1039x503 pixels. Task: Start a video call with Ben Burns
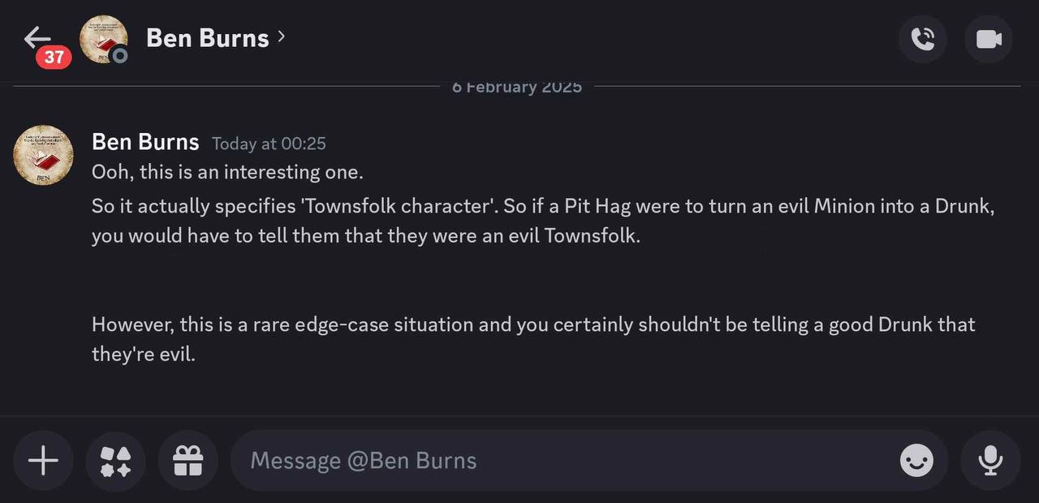[x=989, y=39]
